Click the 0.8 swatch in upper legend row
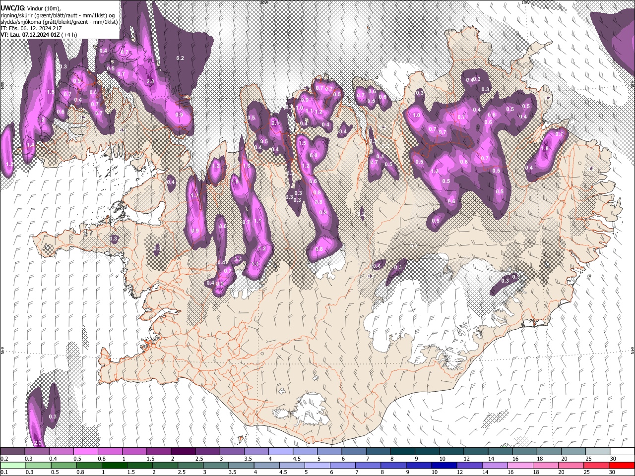 point(110,452)
